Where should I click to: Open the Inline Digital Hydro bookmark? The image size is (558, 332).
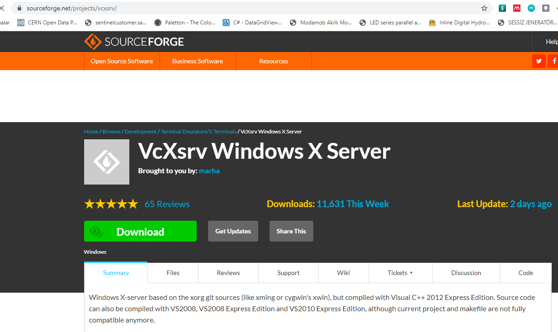459,23
